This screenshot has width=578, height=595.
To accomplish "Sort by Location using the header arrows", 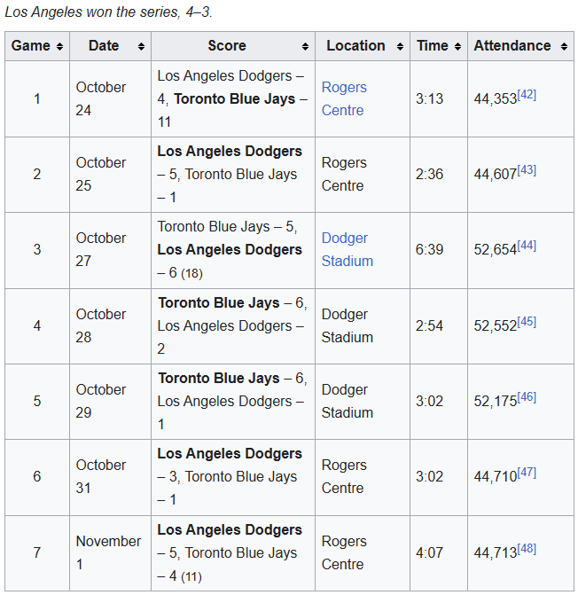I will point(400,47).
